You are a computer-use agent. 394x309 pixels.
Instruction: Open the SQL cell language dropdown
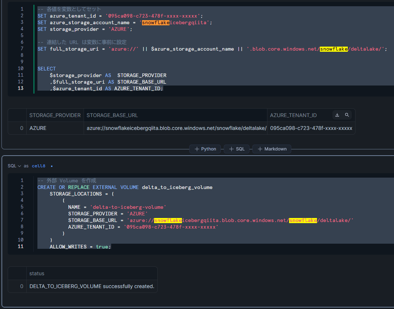(14, 166)
